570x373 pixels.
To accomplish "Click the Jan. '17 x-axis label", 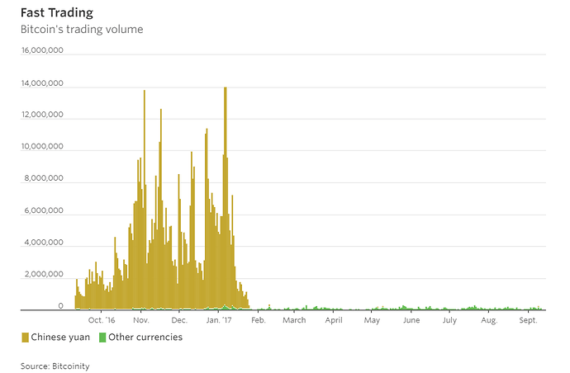I will point(218,320).
